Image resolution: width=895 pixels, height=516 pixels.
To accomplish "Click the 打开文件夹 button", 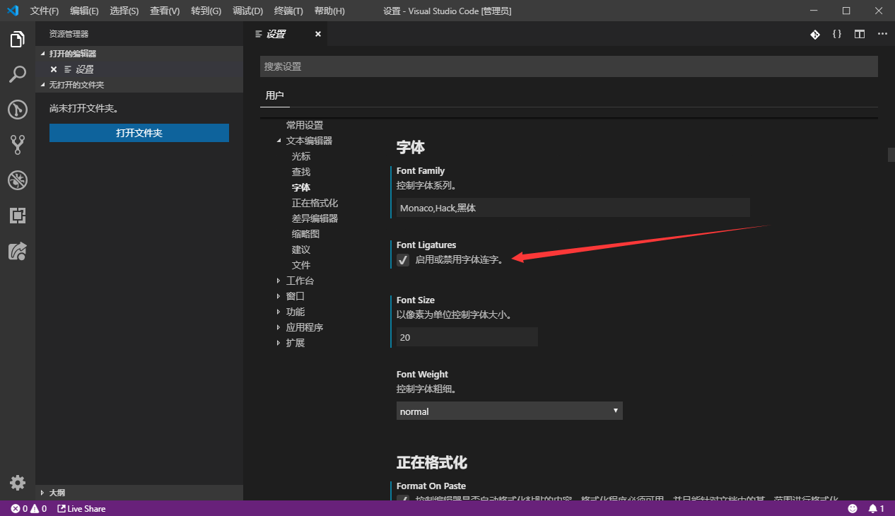I will pos(139,133).
